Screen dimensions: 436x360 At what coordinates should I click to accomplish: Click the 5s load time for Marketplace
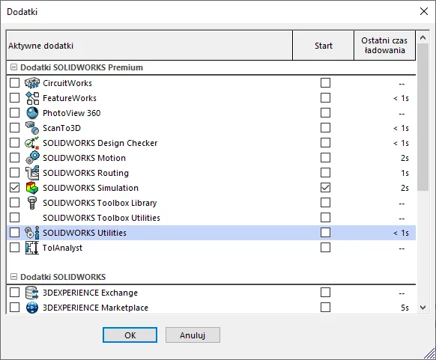coord(405,308)
